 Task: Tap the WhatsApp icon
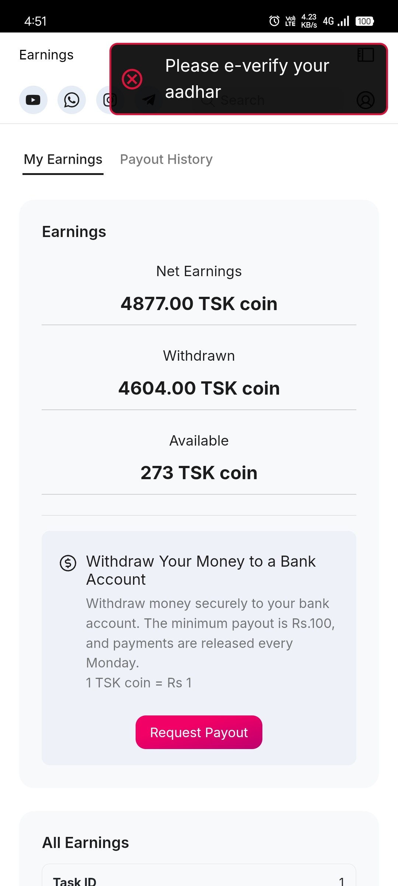tap(71, 100)
